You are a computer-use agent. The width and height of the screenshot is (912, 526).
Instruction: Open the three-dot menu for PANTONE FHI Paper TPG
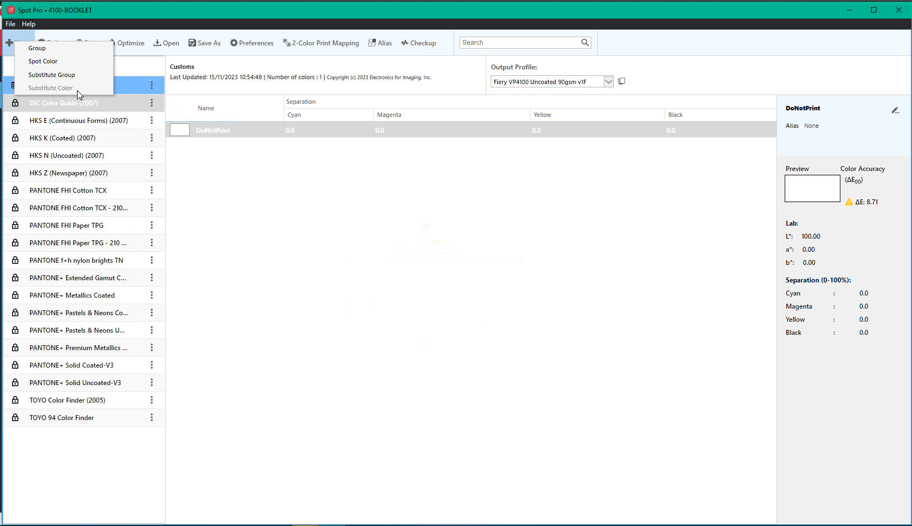click(152, 225)
